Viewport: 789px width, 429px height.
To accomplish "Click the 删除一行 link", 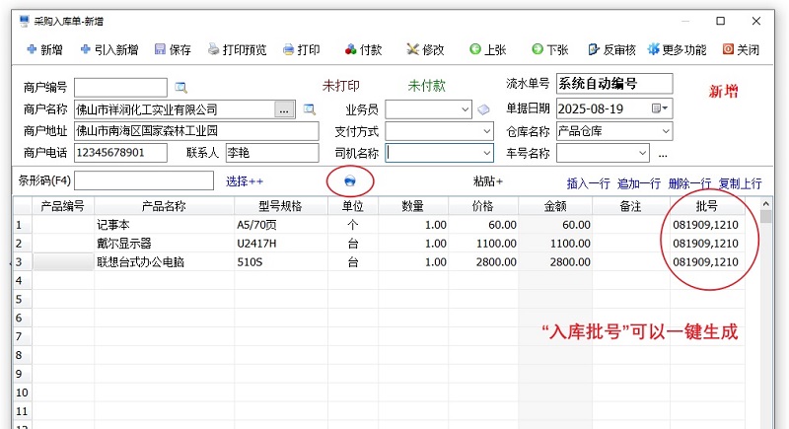I will [x=689, y=183].
